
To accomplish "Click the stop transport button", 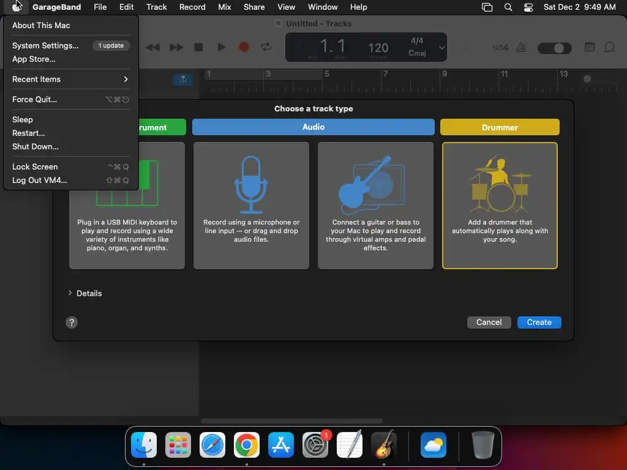I will click(198, 47).
